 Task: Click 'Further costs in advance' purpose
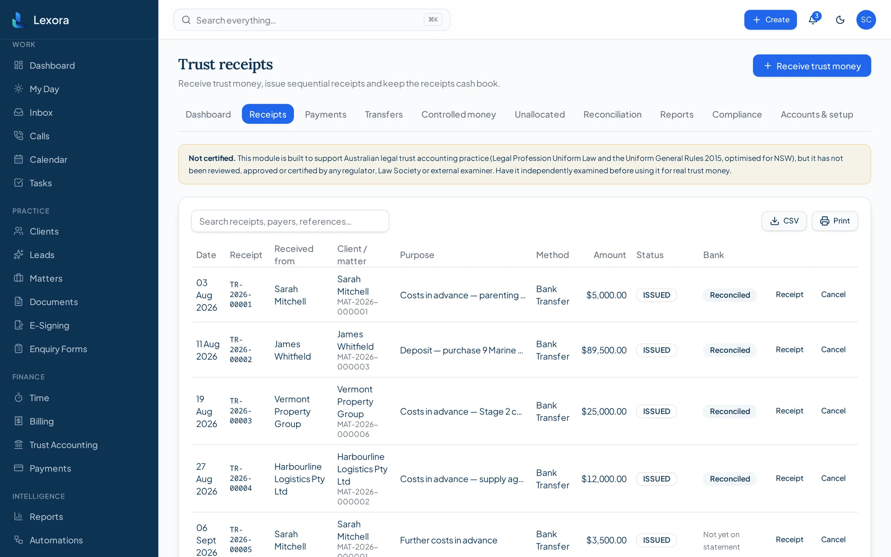pyautogui.click(x=448, y=540)
